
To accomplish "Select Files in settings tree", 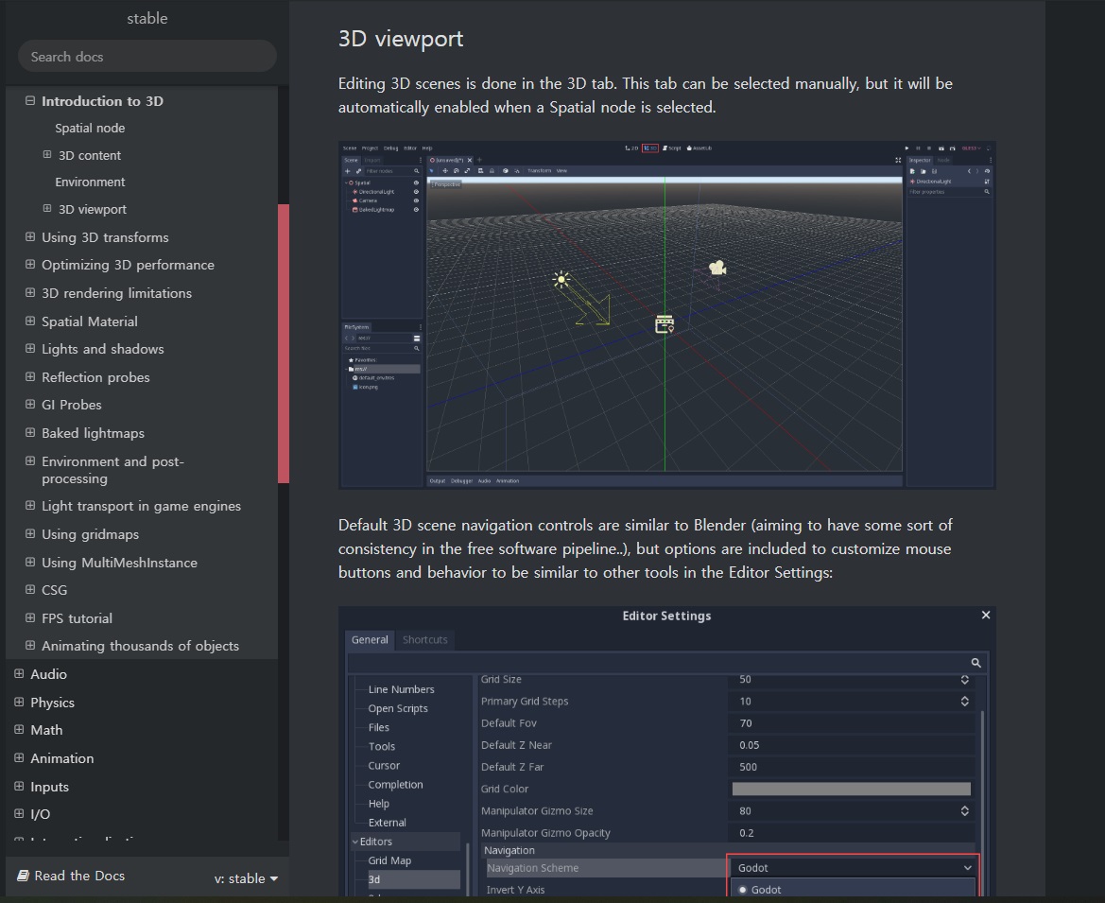I will point(378,727).
